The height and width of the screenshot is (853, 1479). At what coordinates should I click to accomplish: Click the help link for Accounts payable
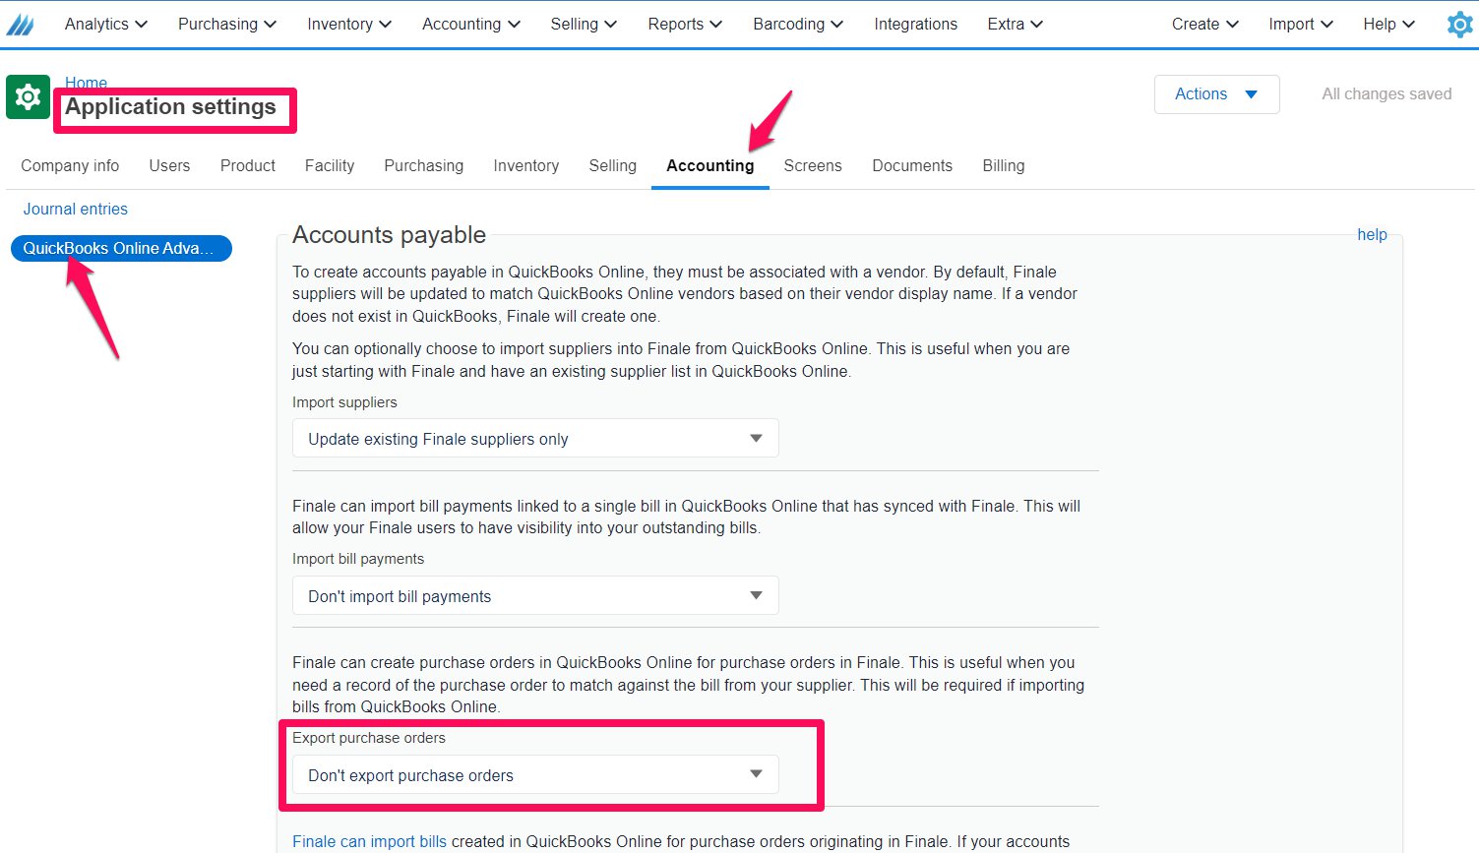pos(1372,234)
